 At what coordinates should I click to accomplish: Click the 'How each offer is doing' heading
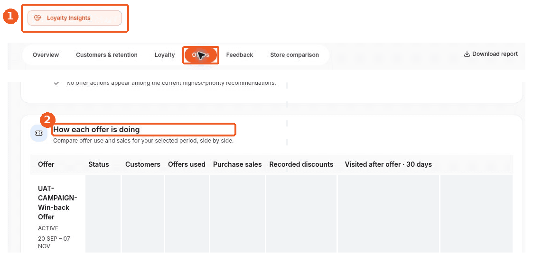[96, 129]
